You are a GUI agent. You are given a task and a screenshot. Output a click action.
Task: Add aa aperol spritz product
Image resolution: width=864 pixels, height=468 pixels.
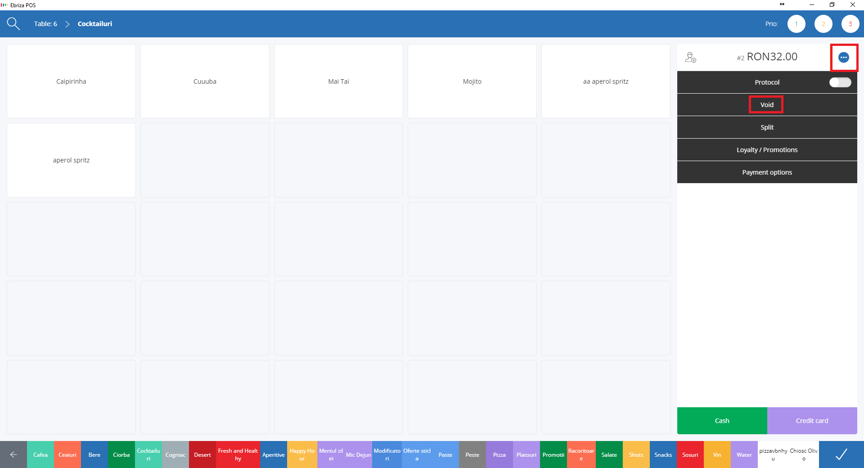pyautogui.click(x=606, y=81)
